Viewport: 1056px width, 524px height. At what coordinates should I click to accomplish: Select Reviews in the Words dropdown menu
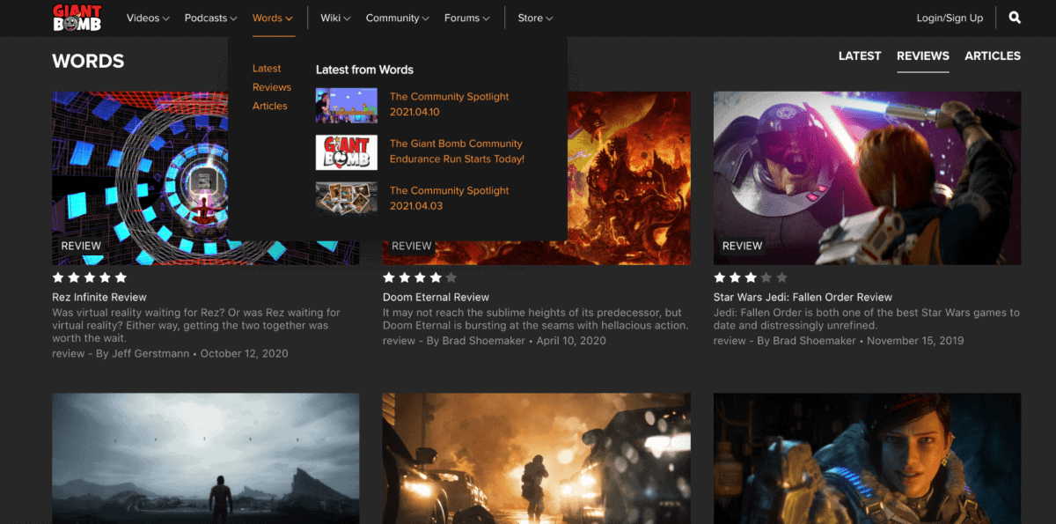click(271, 86)
